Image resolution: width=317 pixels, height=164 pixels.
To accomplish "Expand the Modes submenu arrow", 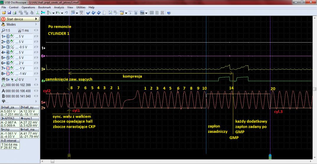I will [36, 25].
